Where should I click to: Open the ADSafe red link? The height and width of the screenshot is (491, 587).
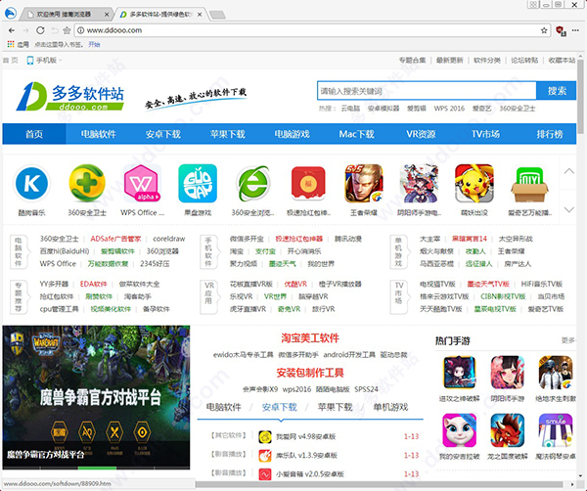(x=115, y=239)
